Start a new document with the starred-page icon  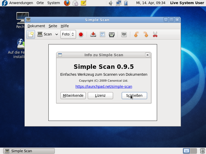coord(31,34)
